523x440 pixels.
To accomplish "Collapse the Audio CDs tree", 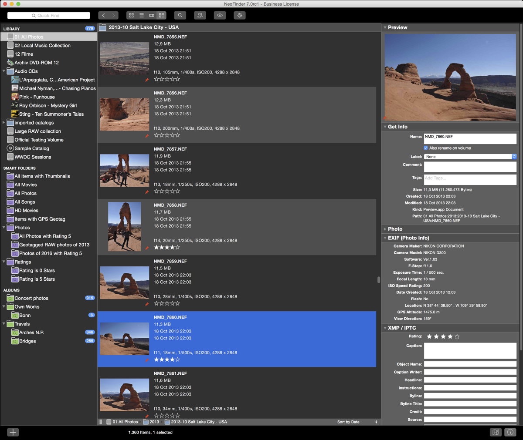I will click(4, 71).
